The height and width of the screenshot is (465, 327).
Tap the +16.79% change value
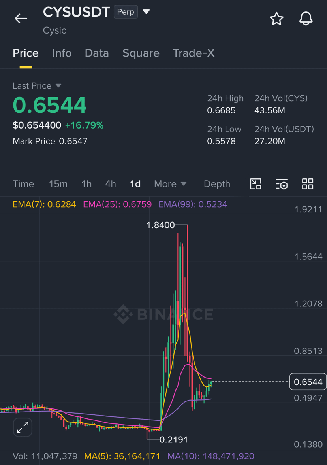point(85,125)
